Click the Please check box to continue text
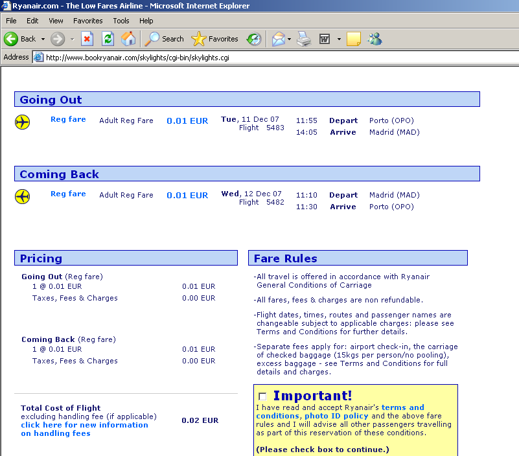This screenshot has height=456, width=519. [x=323, y=450]
